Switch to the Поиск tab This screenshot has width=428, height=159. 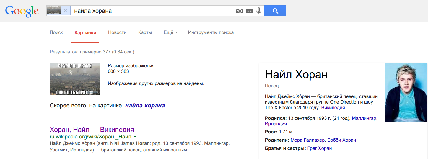pyautogui.click(x=56, y=32)
